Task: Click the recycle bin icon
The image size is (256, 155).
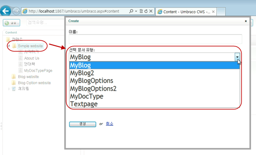Action: 14,89
